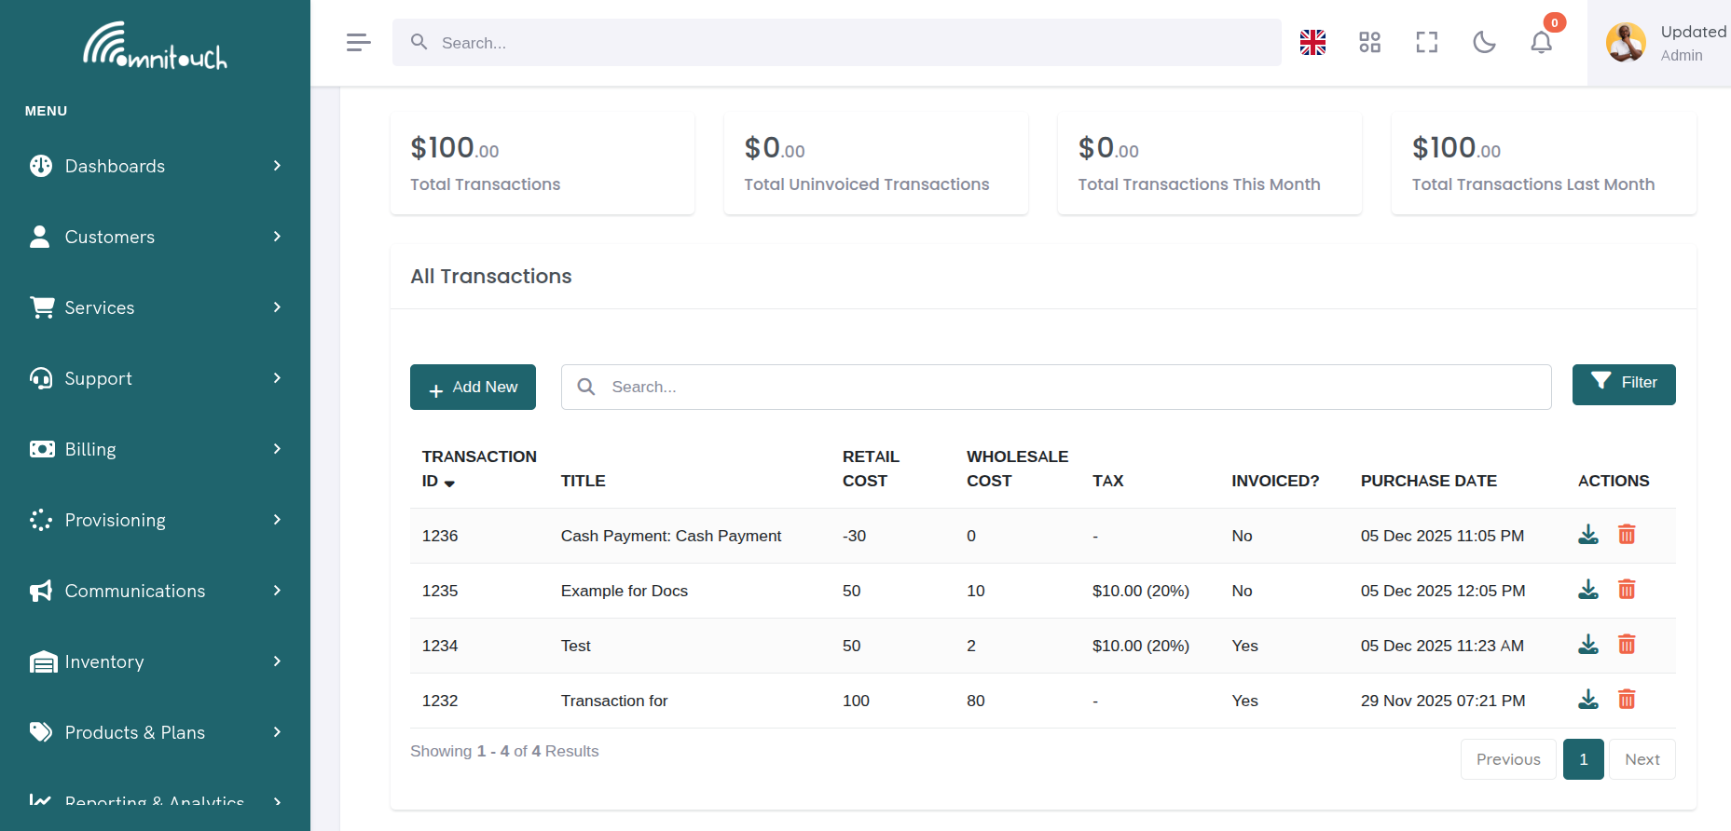Delete transaction 1232 with trash icon
The image size is (1731, 831).
pyautogui.click(x=1626, y=700)
